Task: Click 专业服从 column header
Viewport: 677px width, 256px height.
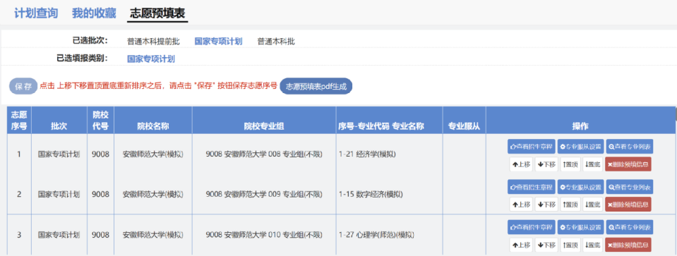Action: 464,126
